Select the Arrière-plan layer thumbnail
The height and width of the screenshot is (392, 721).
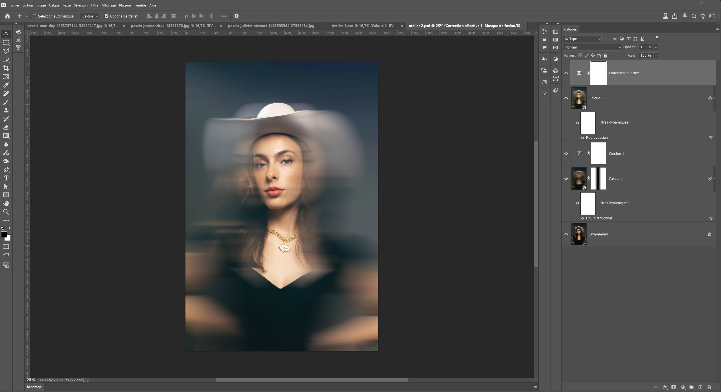(x=579, y=234)
